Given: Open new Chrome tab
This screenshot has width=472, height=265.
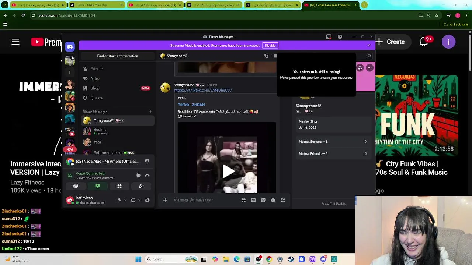Looking at the screenshot, I should 364,5.
